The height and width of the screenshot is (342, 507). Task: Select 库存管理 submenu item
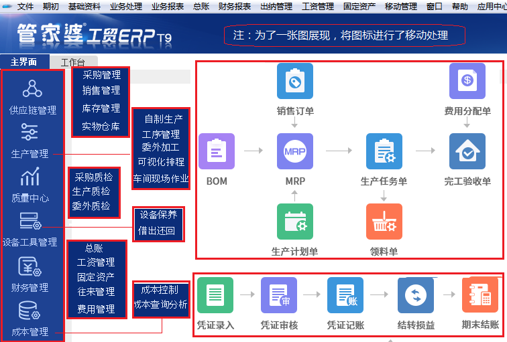(101, 108)
